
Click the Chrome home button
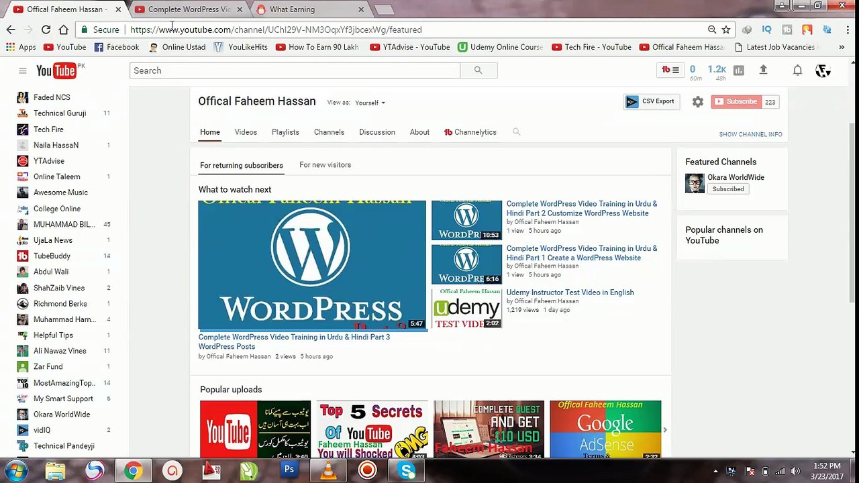coord(63,30)
